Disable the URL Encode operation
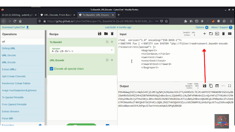This screenshot has height=132, width=235. [x=107, y=60]
